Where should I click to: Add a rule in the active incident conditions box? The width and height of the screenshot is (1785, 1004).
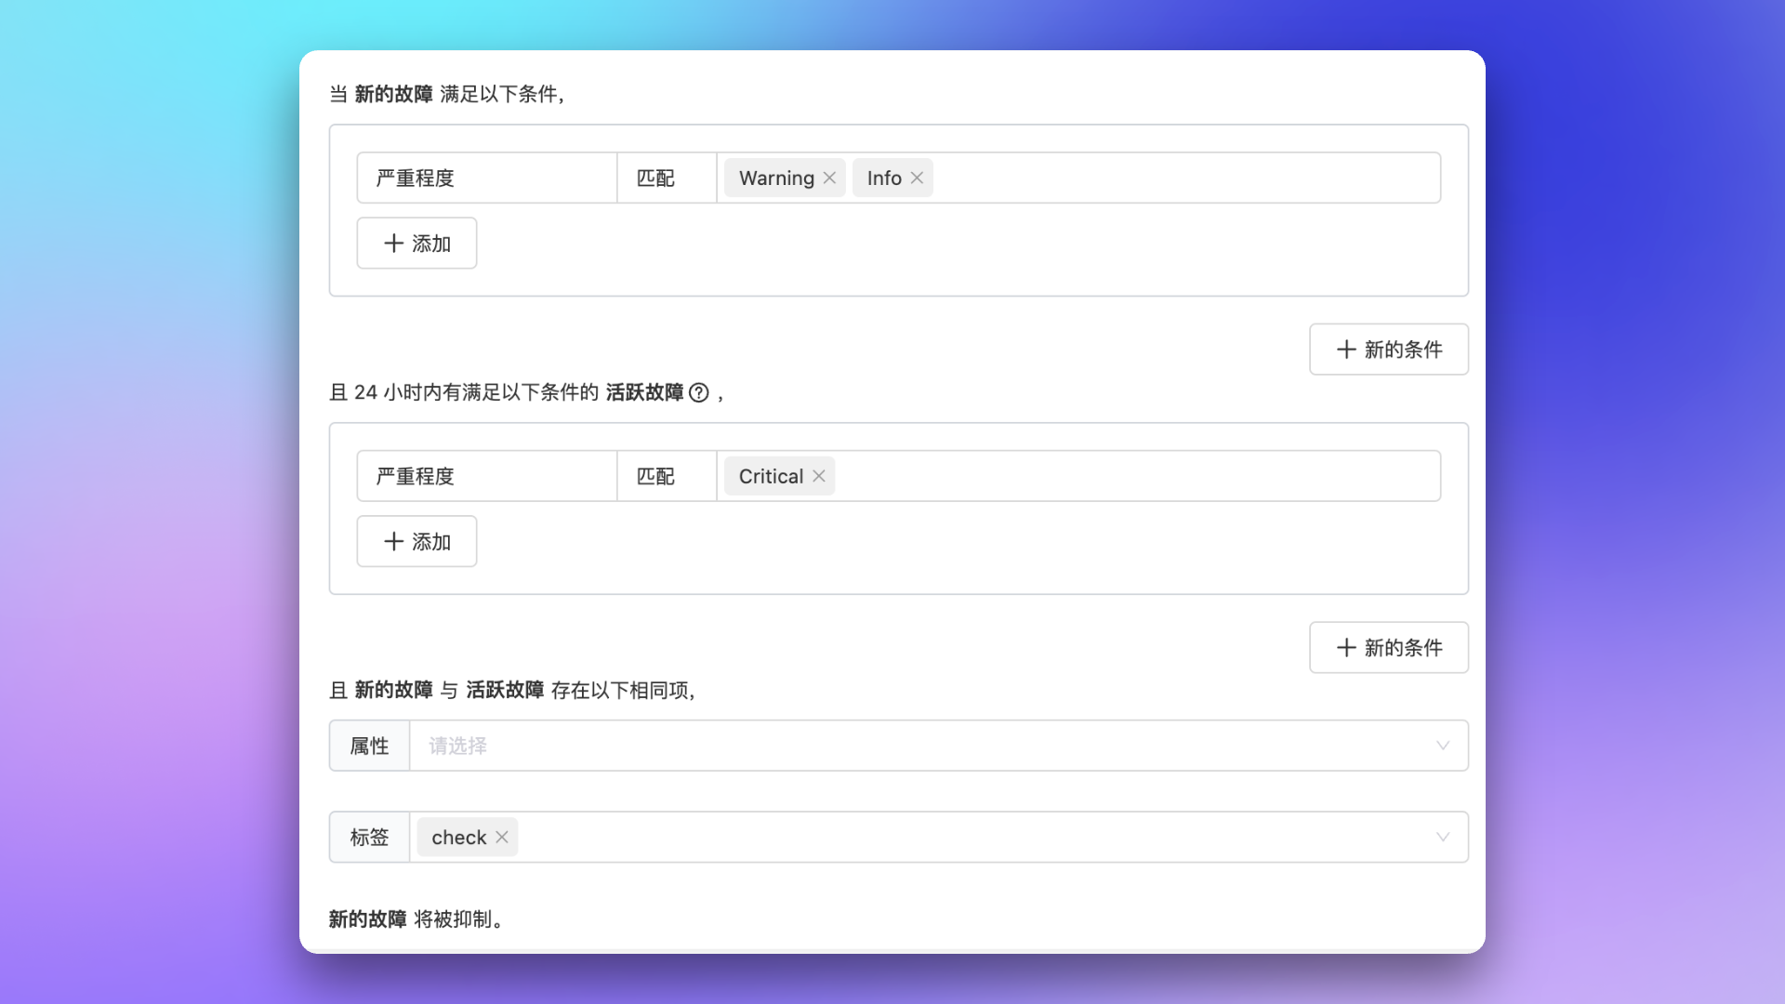point(416,542)
